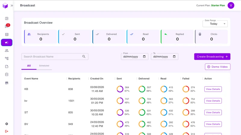The width and height of the screenshot is (241, 135).
Task: Click created date 03/06/2026 11:49 AM
Action: tap(97, 89)
